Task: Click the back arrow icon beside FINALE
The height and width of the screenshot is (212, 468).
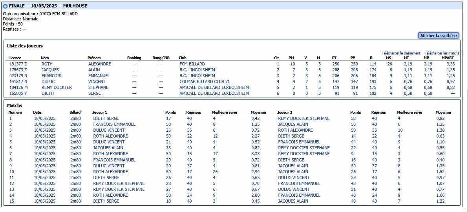Action: click(x=5, y=6)
